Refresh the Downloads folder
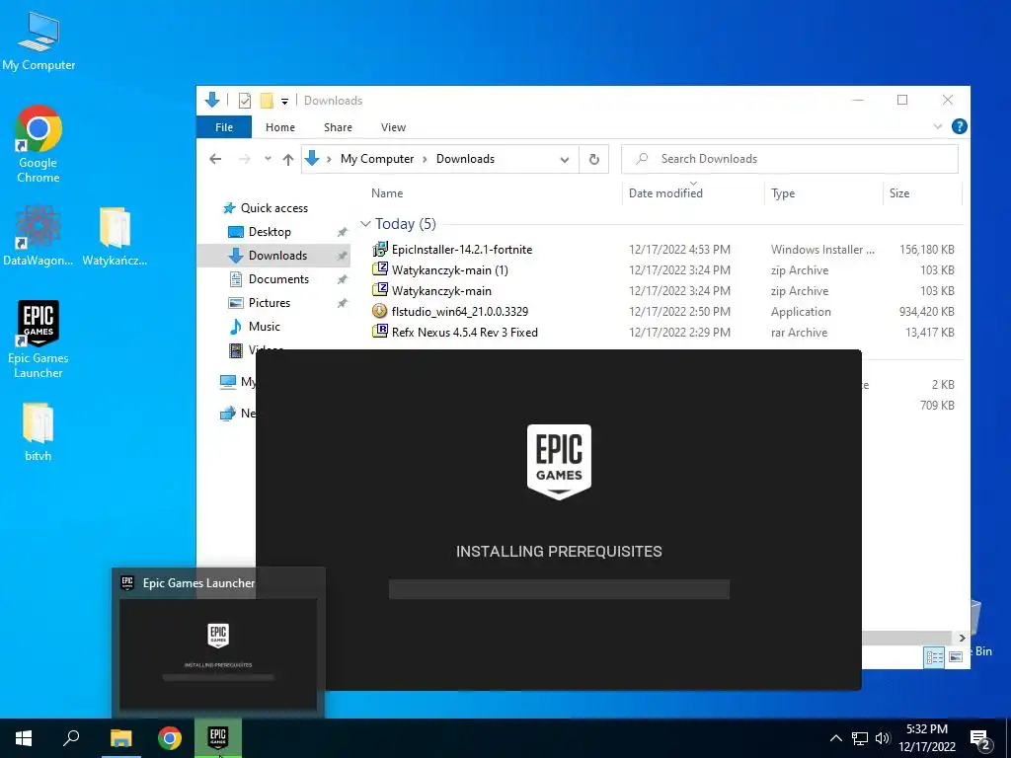The image size is (1011, 758). pos(593,159)
